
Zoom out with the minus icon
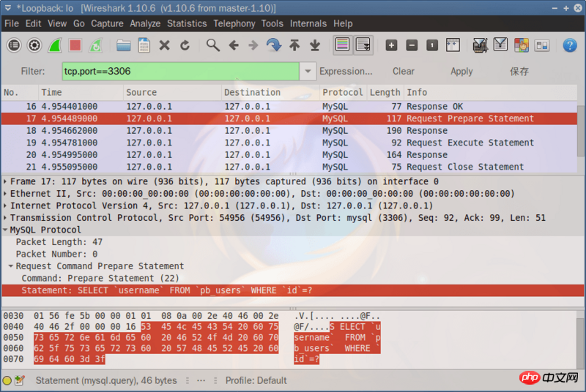[x=412, y=45]
